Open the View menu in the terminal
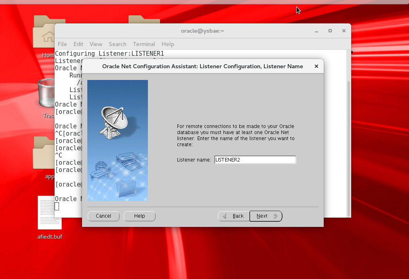The width and height of the screenshot is (409, 279). (x=96, y=44)
